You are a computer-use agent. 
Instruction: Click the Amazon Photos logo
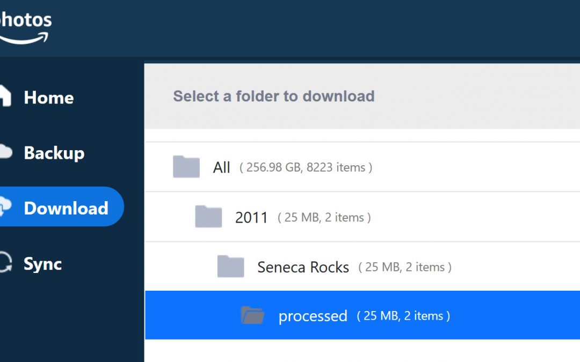tap(24, 27)
